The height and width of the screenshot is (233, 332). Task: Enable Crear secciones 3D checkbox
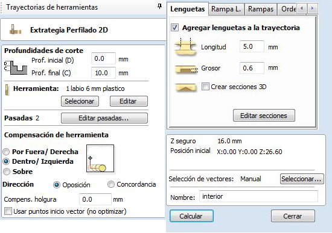(205, 87)
